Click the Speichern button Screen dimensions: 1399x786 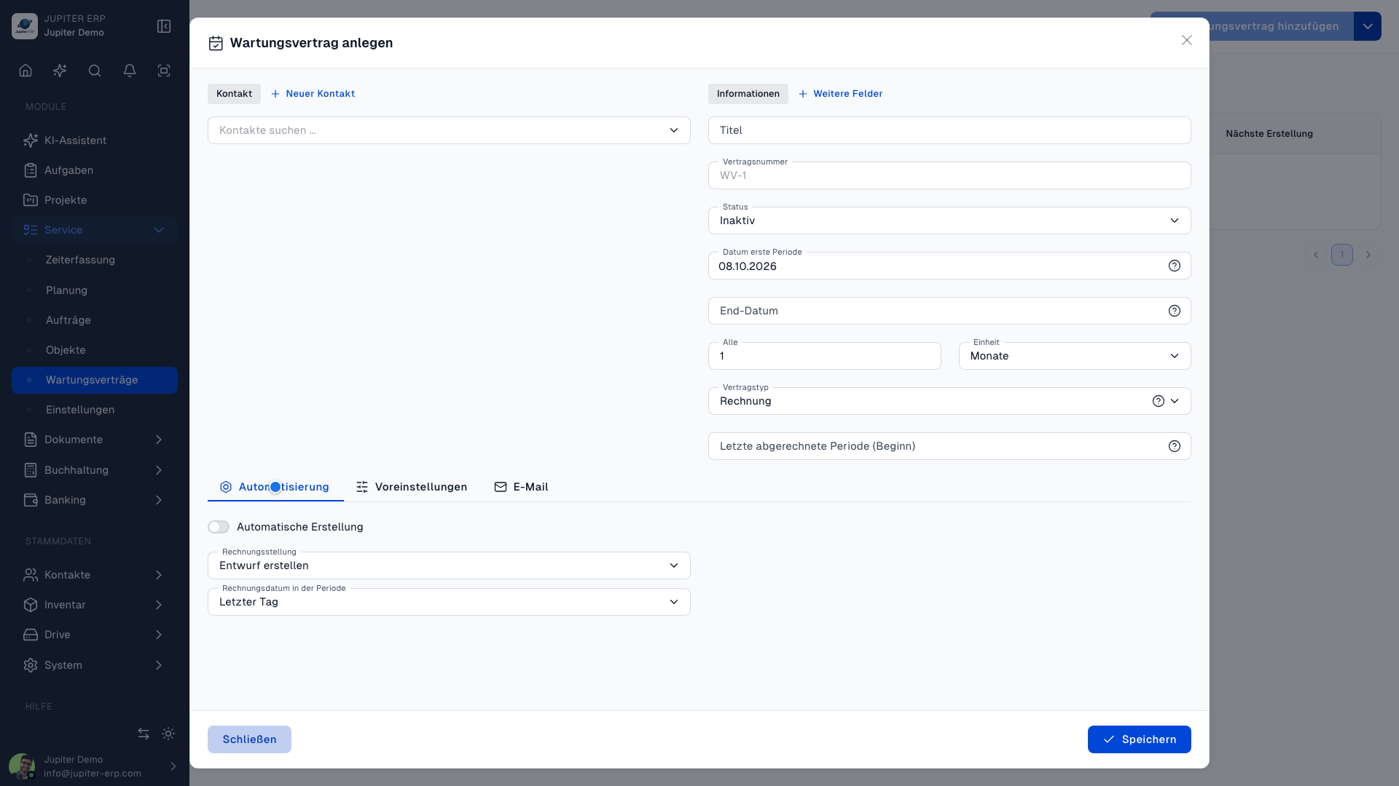point(1139,739)
